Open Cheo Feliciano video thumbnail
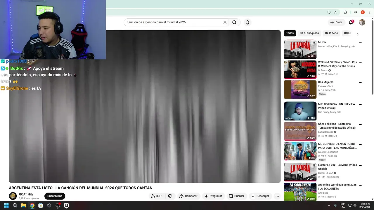This screenshot has height=210, width=374. click(300, 131)
